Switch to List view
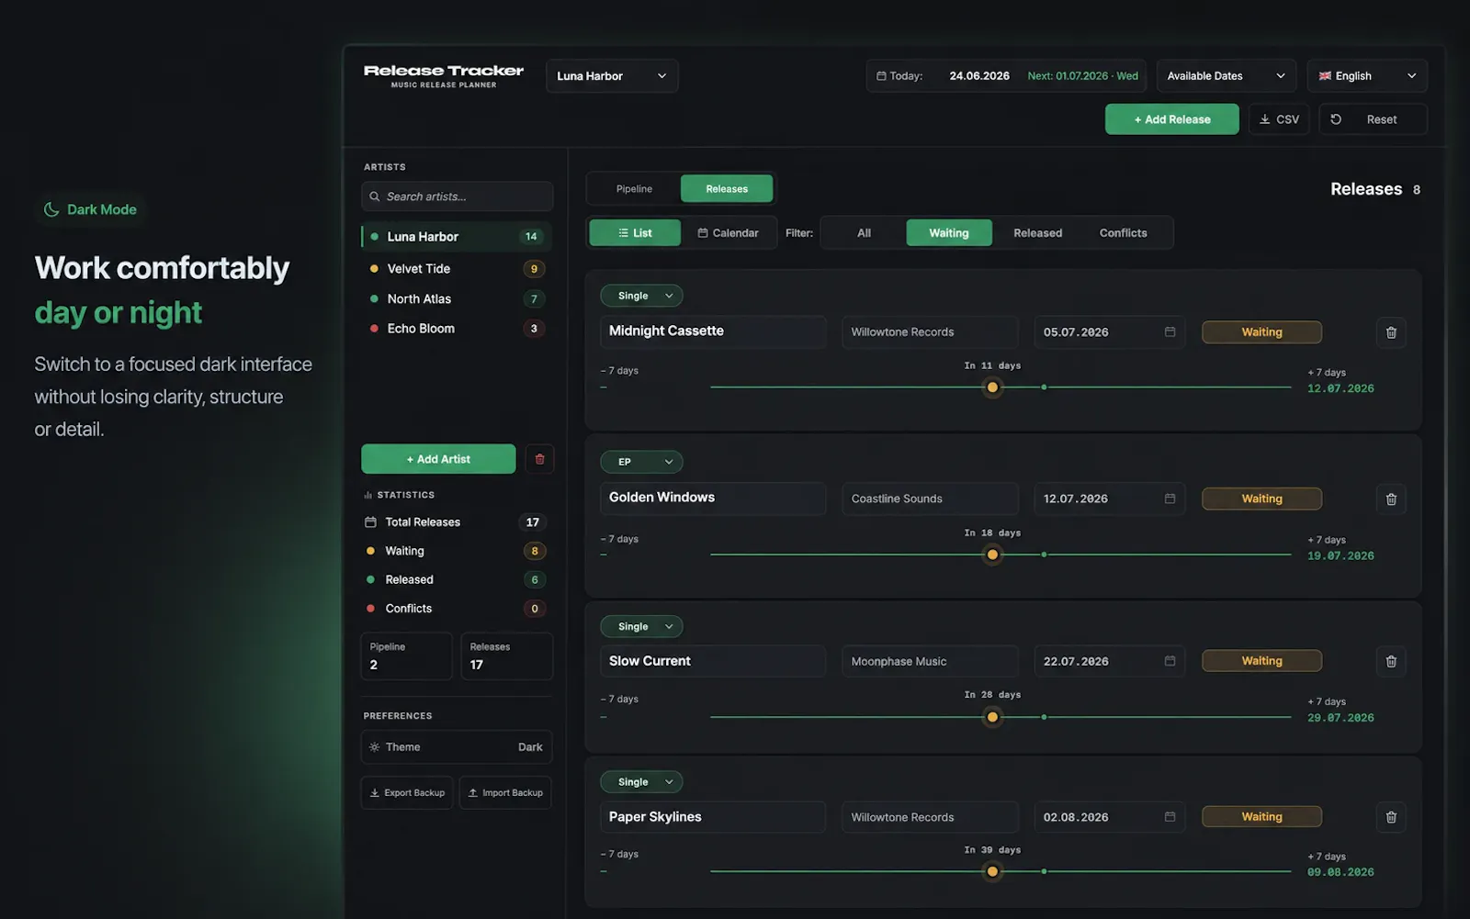This screenshot has width=1470, height=919. tap(635, 233)
